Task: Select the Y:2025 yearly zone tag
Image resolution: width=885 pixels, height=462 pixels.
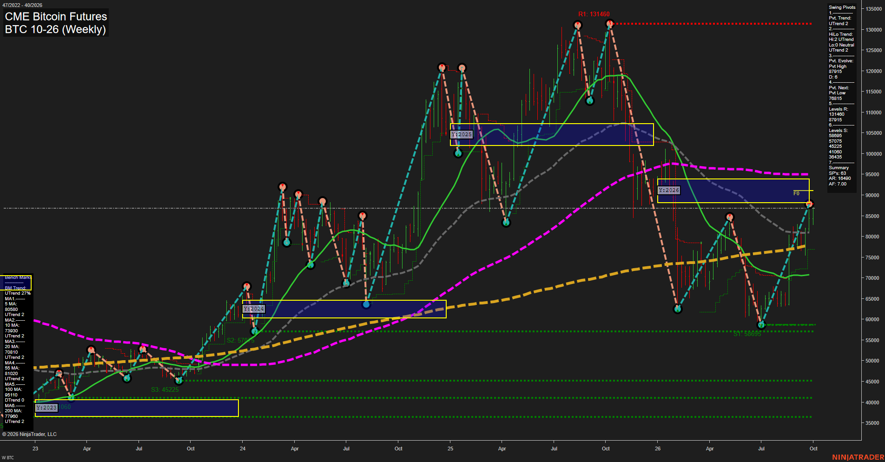Action: 462,134
